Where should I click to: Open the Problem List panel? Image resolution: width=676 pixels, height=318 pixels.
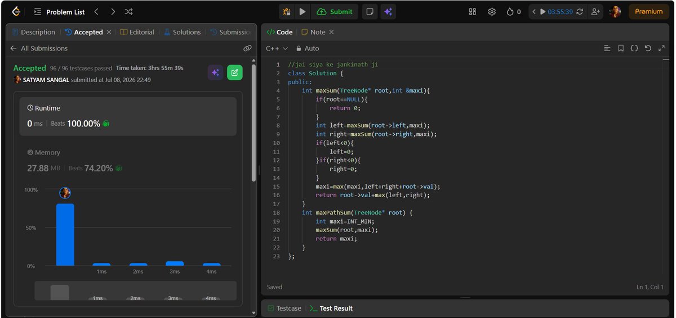[60, 12]
